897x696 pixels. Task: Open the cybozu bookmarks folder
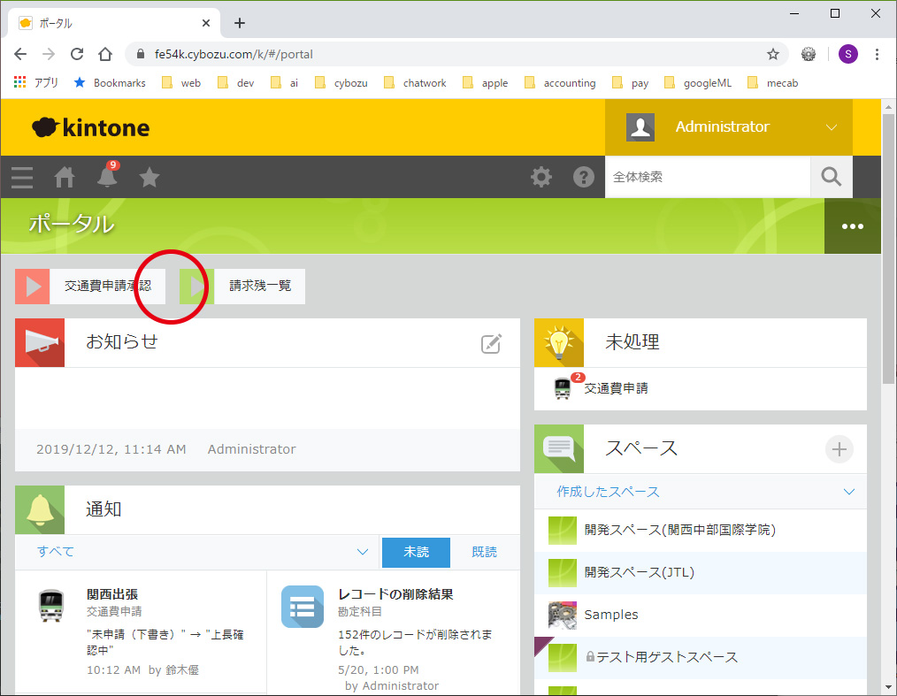341,83
